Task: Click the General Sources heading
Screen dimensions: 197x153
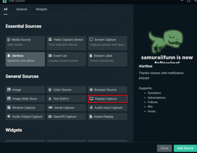Action: pyautogui.click(x=22, y=76)
